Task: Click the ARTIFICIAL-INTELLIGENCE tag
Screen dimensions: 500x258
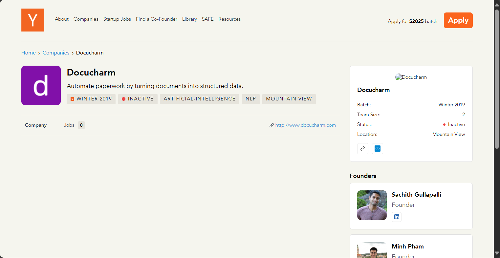Action: tap(200, 99)
